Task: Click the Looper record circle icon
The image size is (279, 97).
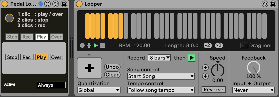Action: tap(82, 46)
